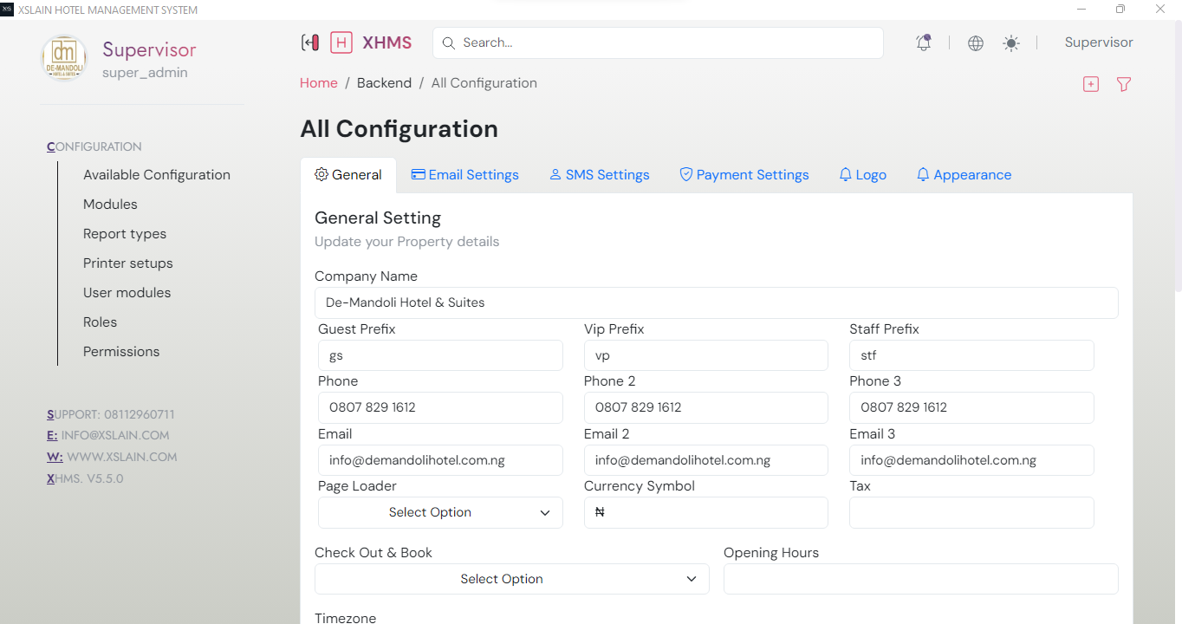Click the Phone 2 field
Image resolution: width=1182 pixels, height=624 pixels.
[706, 407]
